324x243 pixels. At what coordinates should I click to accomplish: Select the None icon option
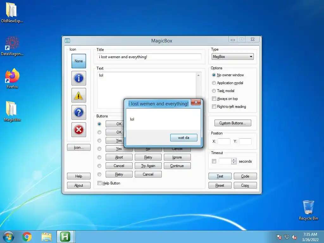[79, 61]
